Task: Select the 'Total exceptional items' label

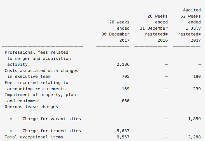Action: (34, 137)
